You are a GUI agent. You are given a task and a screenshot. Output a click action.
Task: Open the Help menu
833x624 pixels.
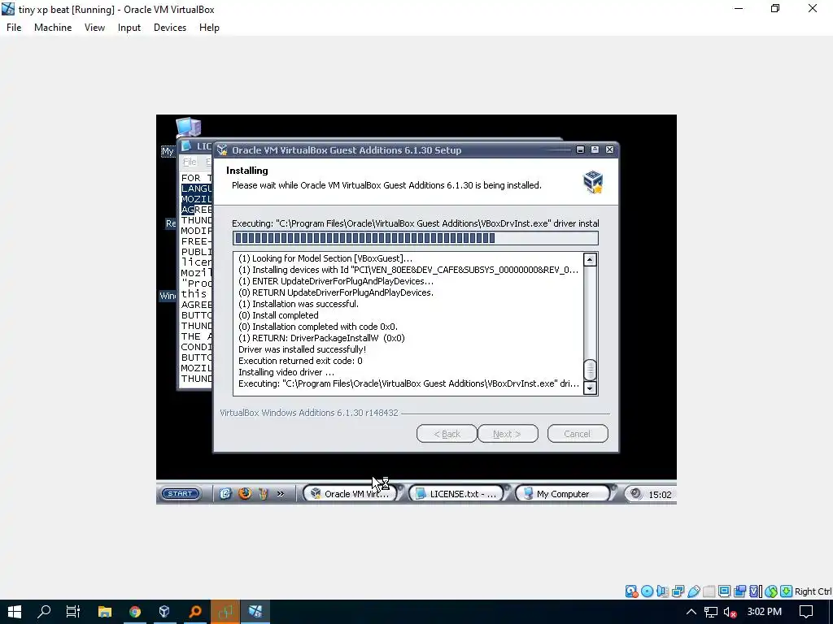(209, 28)
